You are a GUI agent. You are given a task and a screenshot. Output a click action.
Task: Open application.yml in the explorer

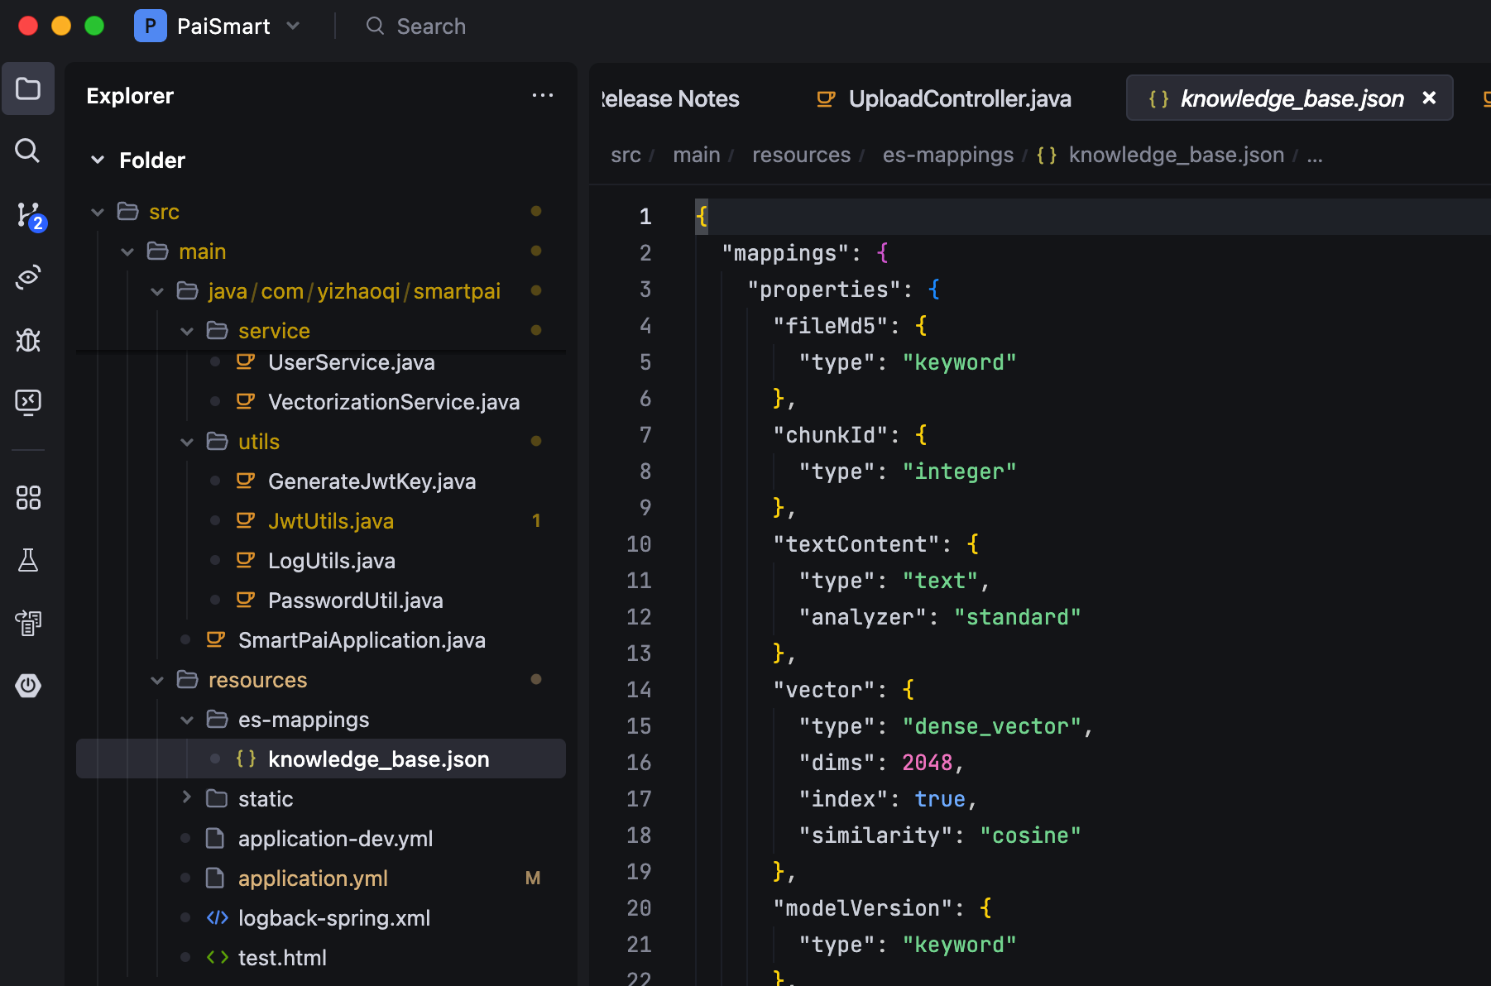312,878
